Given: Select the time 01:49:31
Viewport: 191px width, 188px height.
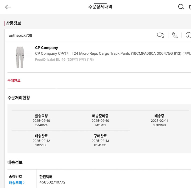Looking at the screenshot, I should (100, 145).
